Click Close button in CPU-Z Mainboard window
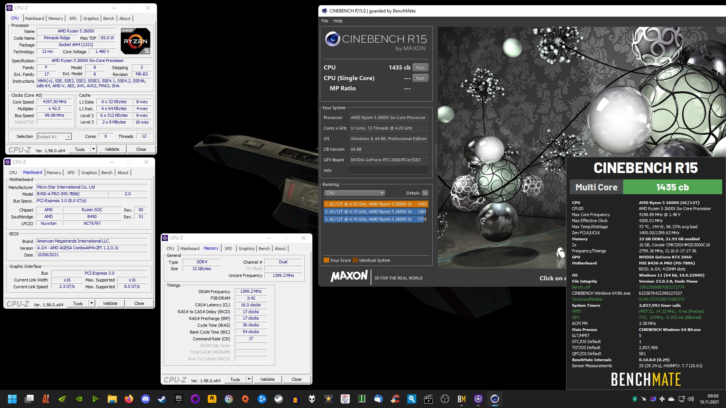Viewport: 726px width, 408px height. tap(139, 303)
